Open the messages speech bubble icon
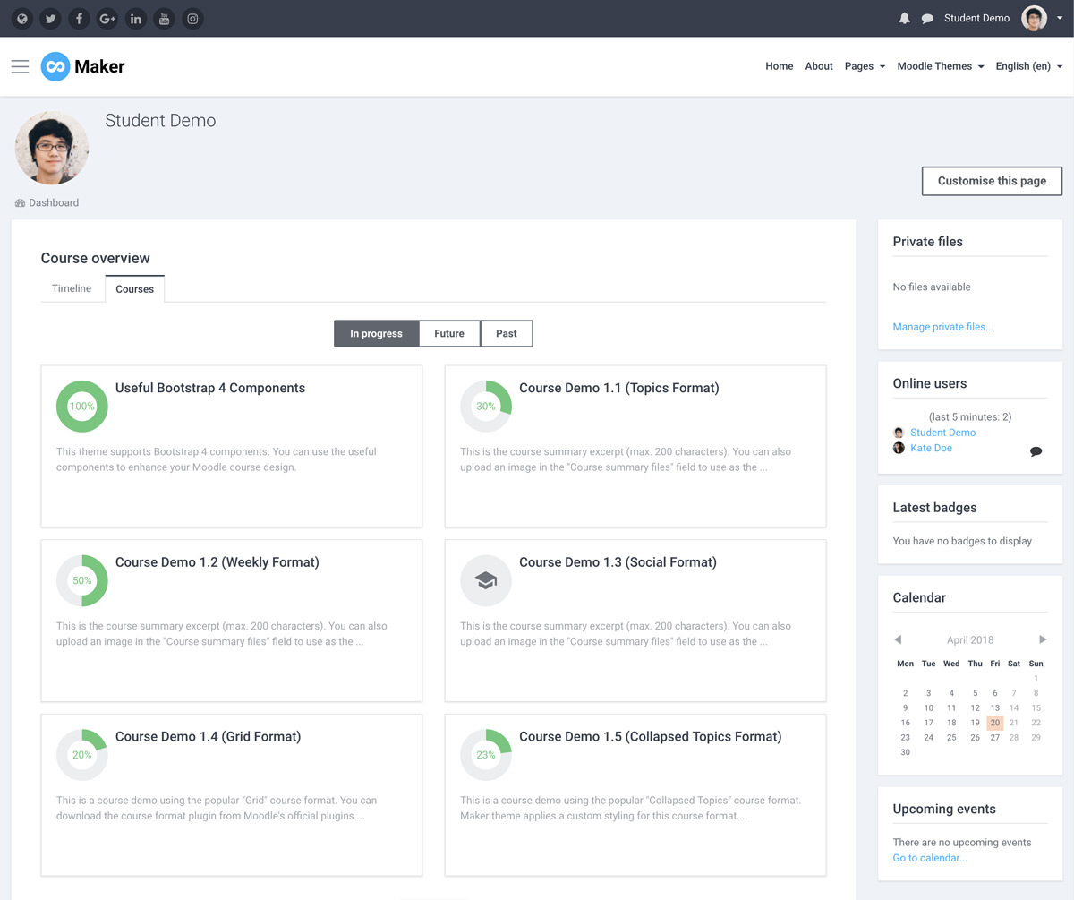Image resolution: width=1074 pixels, height=900 pixels. click(929, 18)
